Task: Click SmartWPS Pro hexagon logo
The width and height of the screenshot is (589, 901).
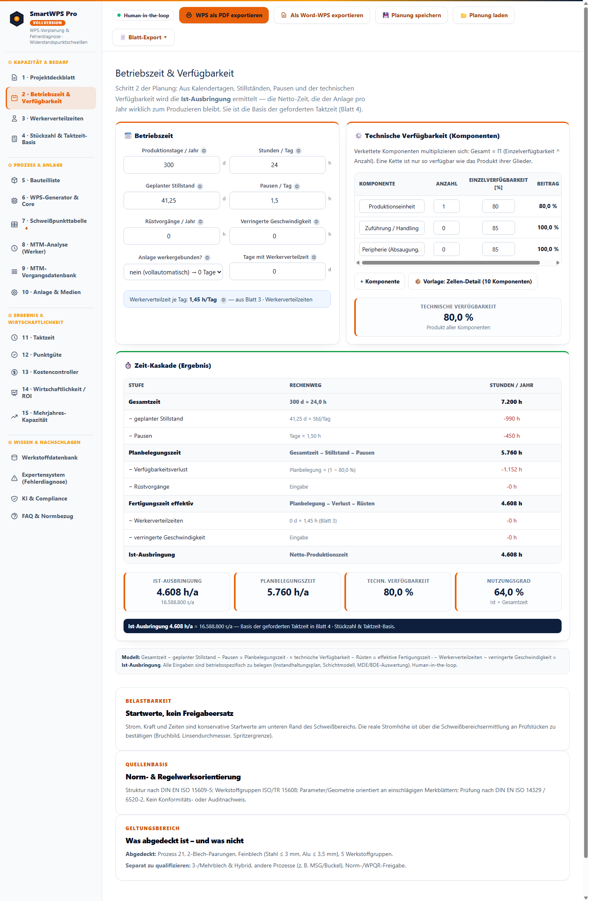Action: (x=17, y=18)
